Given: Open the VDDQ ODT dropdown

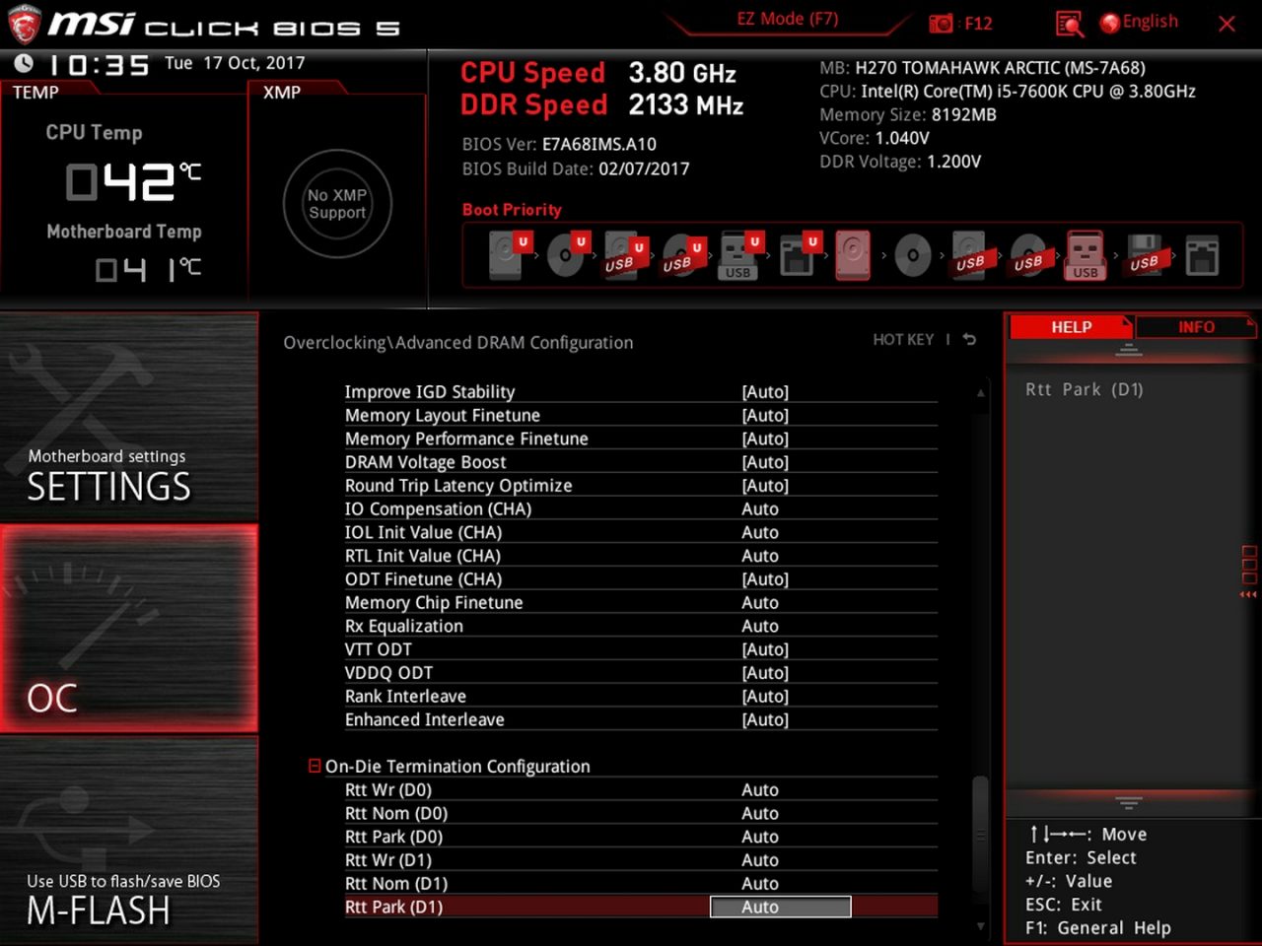Looking at the screenshot, I should pyautogui.click(x=765, y=673).
